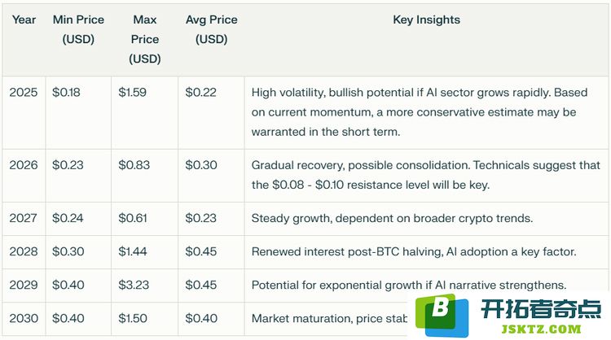Click the Chinese watermark brand text
Image resolution: width=611 pixels, height=340 pixels.
tap(541, 309)
